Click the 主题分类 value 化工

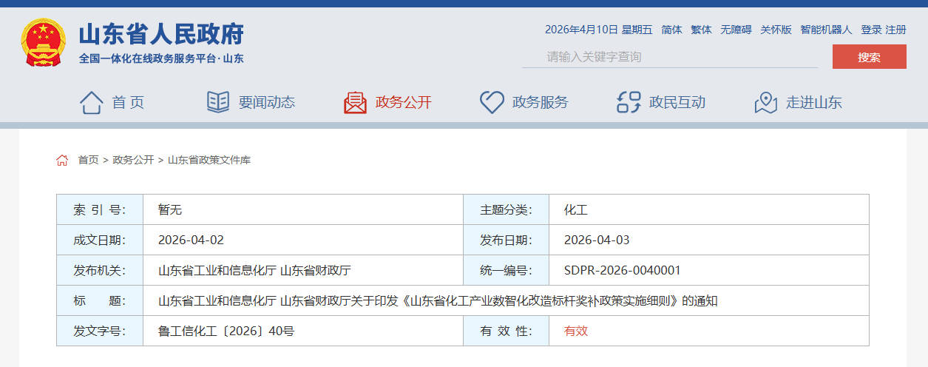point(576,210)
